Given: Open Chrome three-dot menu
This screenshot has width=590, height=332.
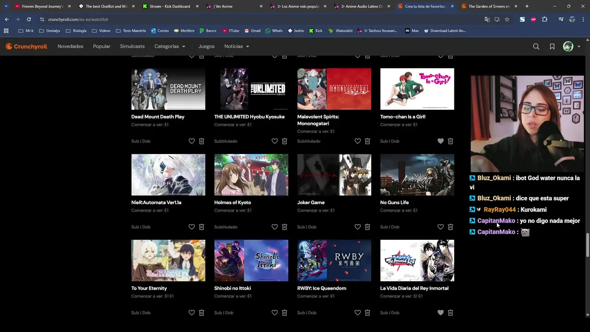Looking at the screenshot, I should (584, 19).
